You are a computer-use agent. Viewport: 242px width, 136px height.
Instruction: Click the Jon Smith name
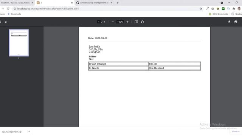pos(95,46)
